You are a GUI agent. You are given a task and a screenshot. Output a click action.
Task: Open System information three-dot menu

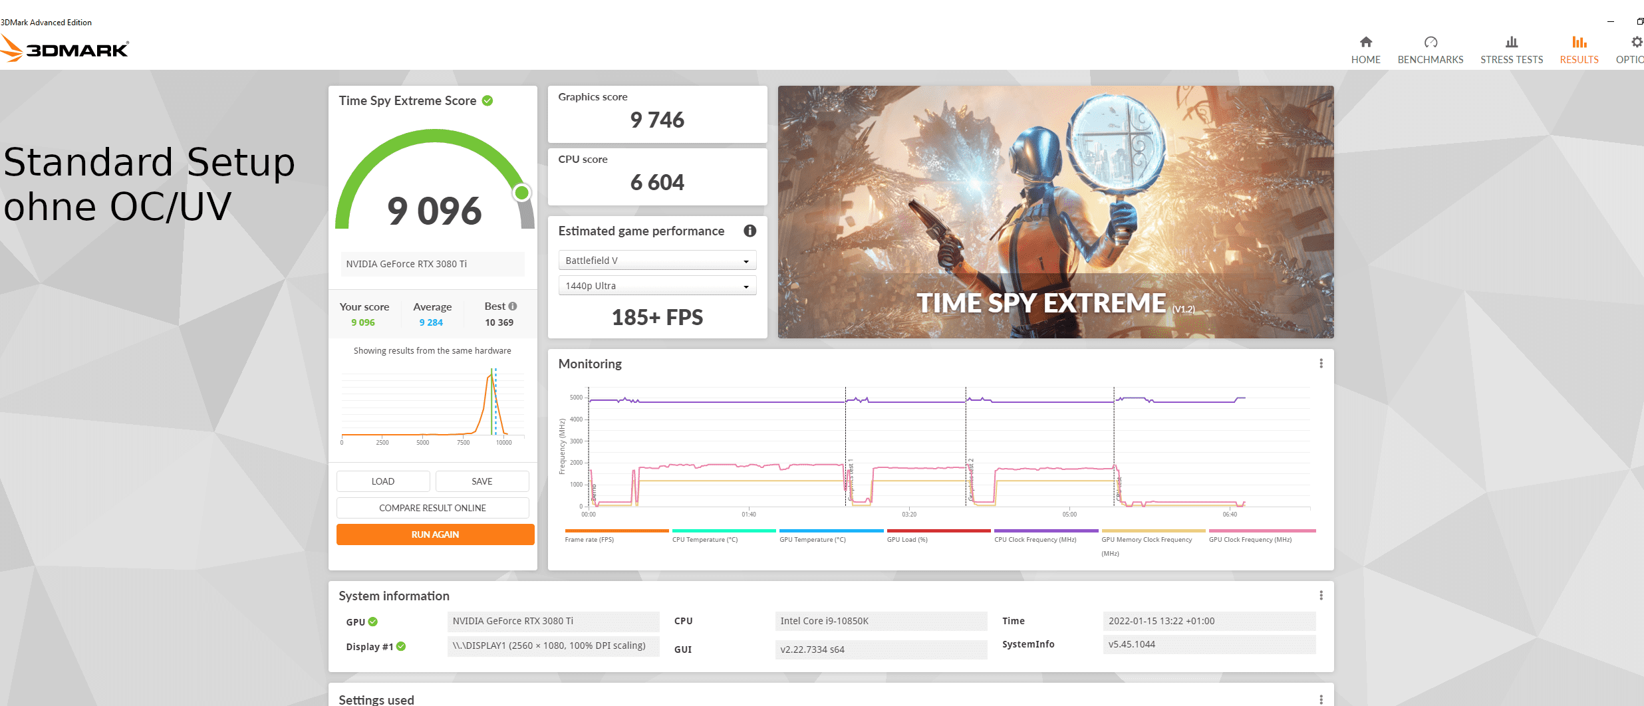(x=1321, y=596)
